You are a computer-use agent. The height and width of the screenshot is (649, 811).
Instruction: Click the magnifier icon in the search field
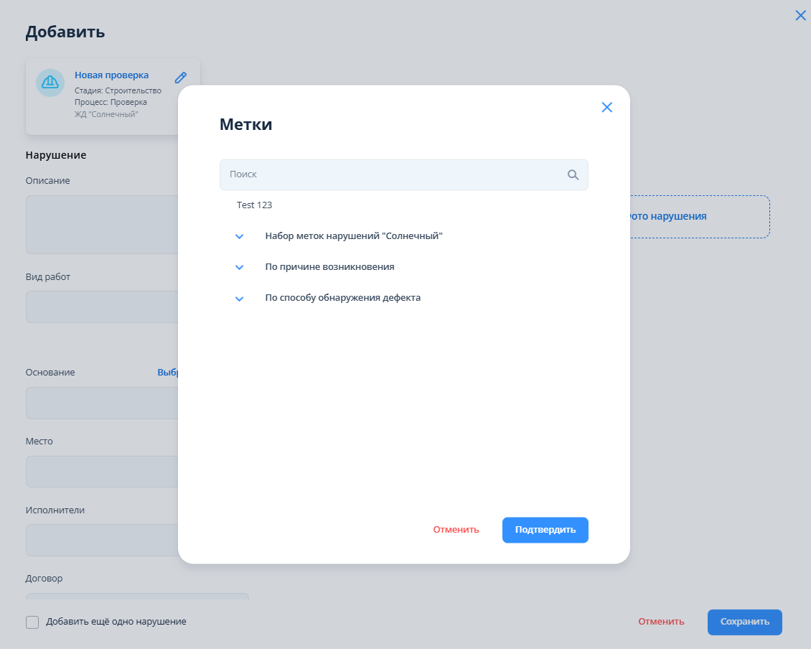[x=573, y=174]
